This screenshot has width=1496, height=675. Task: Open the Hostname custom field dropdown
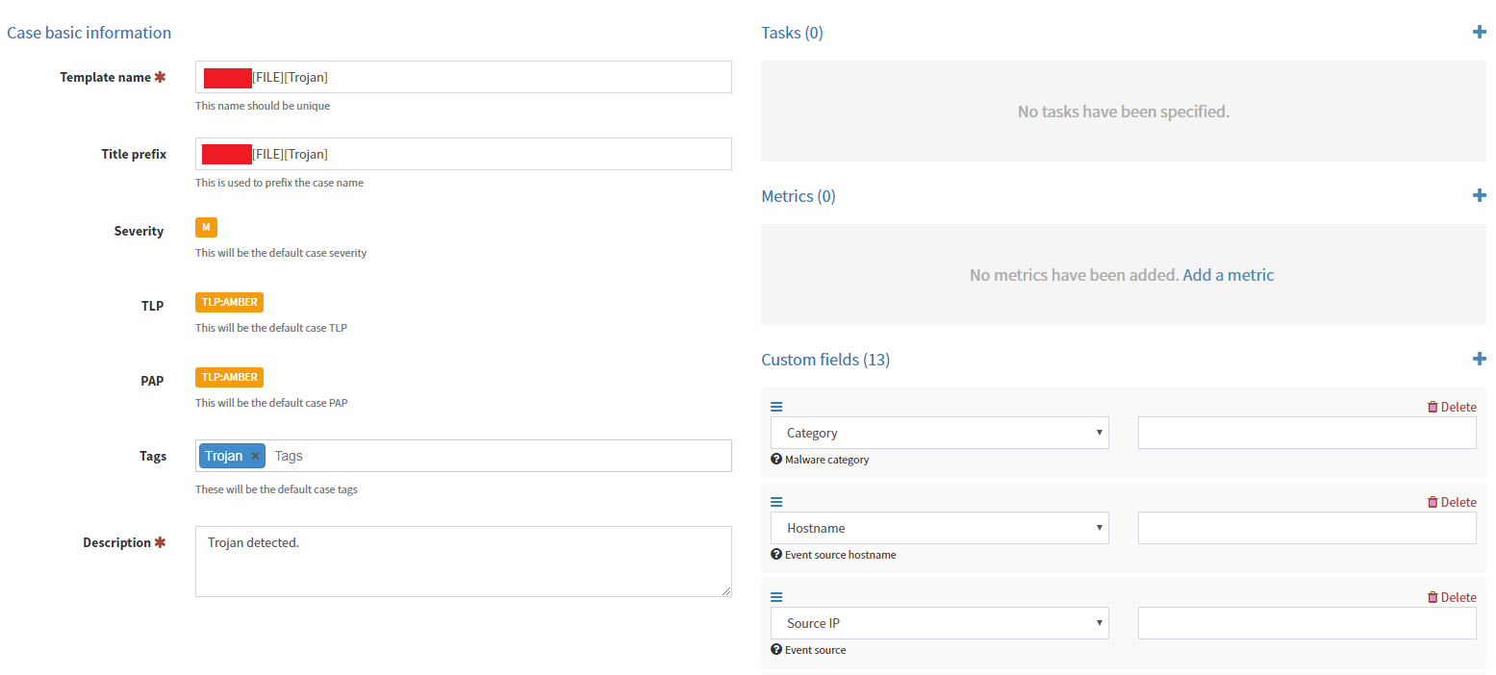tap(939, 527)
